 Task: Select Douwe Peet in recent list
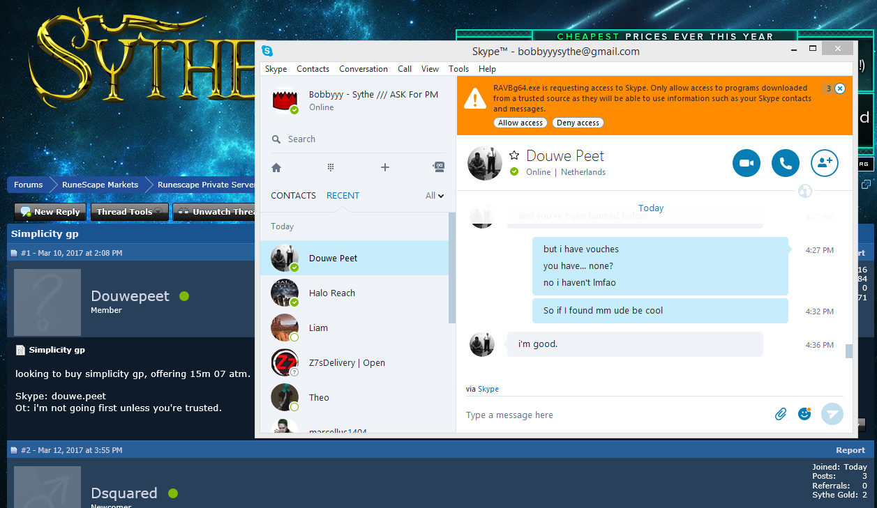click(x=354, y=258)
